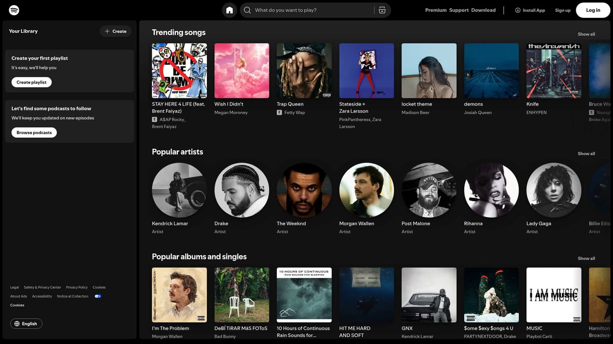This screenshot has height=344, width=613.
Task: Click the Browse icon inside the search bar
Action: click(382, 10)
